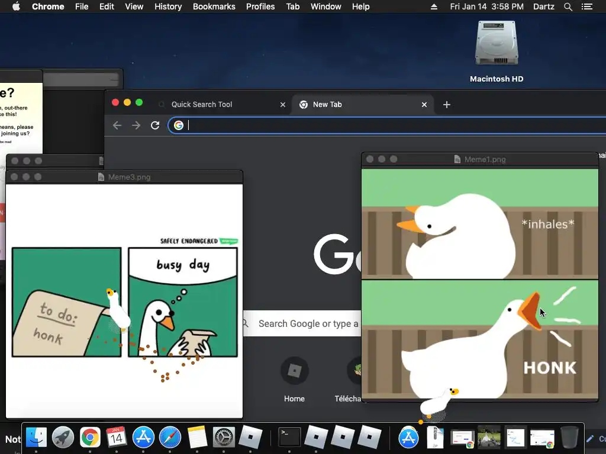Select the New Tab tab

point(363,105)
